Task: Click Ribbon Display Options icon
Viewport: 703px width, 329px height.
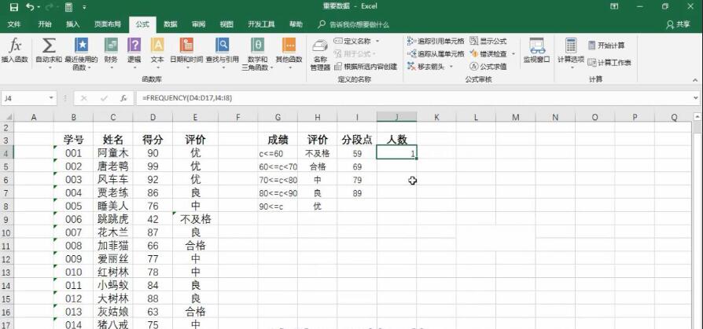Action: 615,7
